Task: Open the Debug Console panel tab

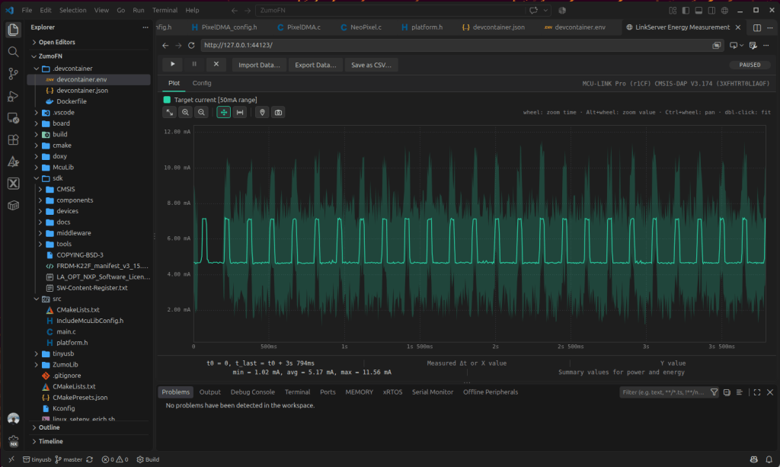Action: [x=252, y=392]
